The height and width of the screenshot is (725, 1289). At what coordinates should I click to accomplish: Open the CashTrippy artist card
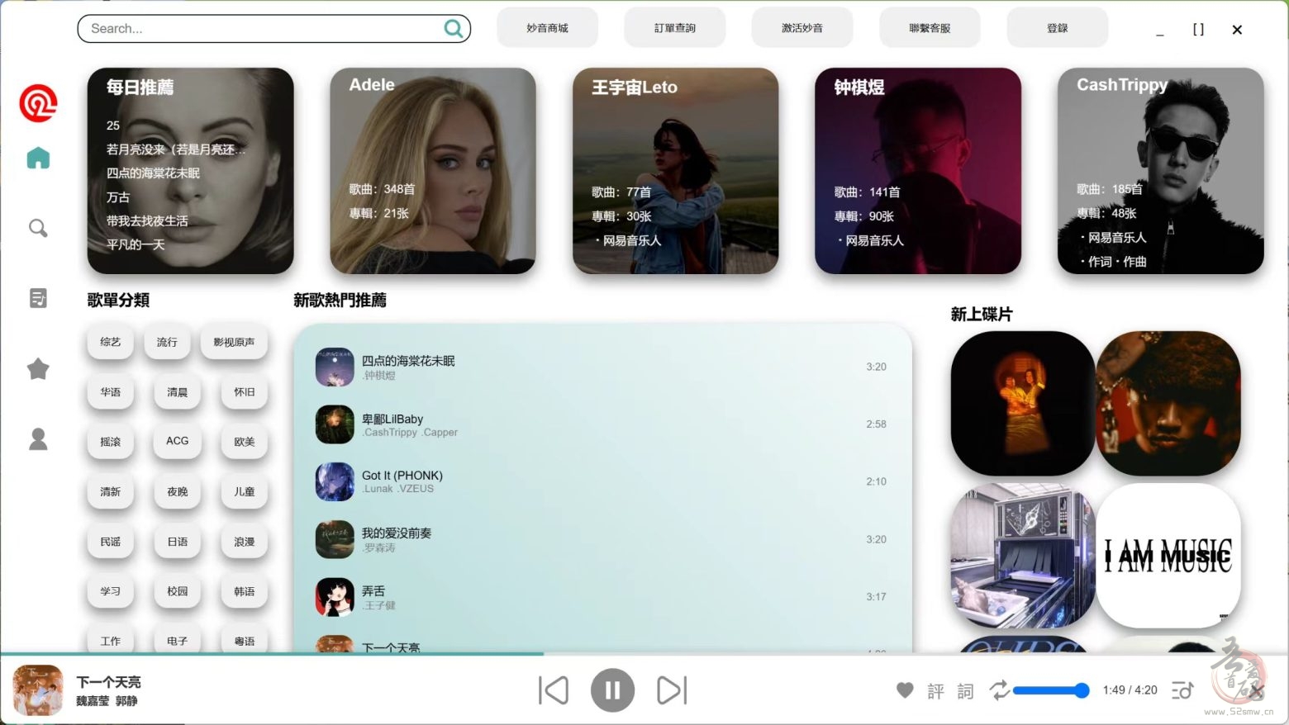pos(1160,170)
